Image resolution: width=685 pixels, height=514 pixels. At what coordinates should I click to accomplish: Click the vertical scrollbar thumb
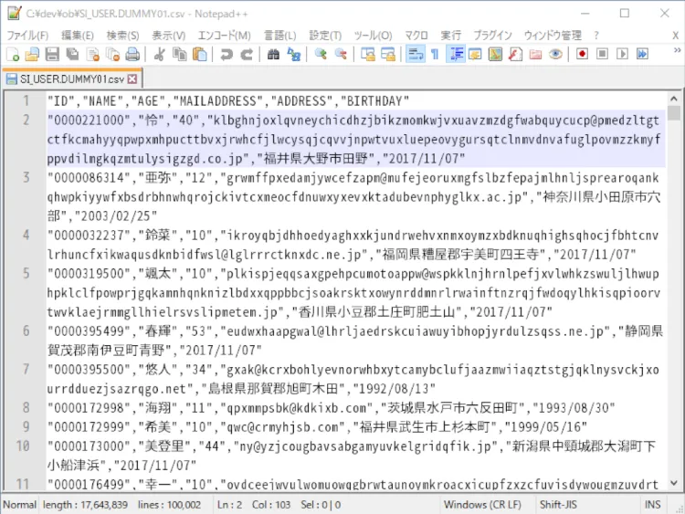674,112
